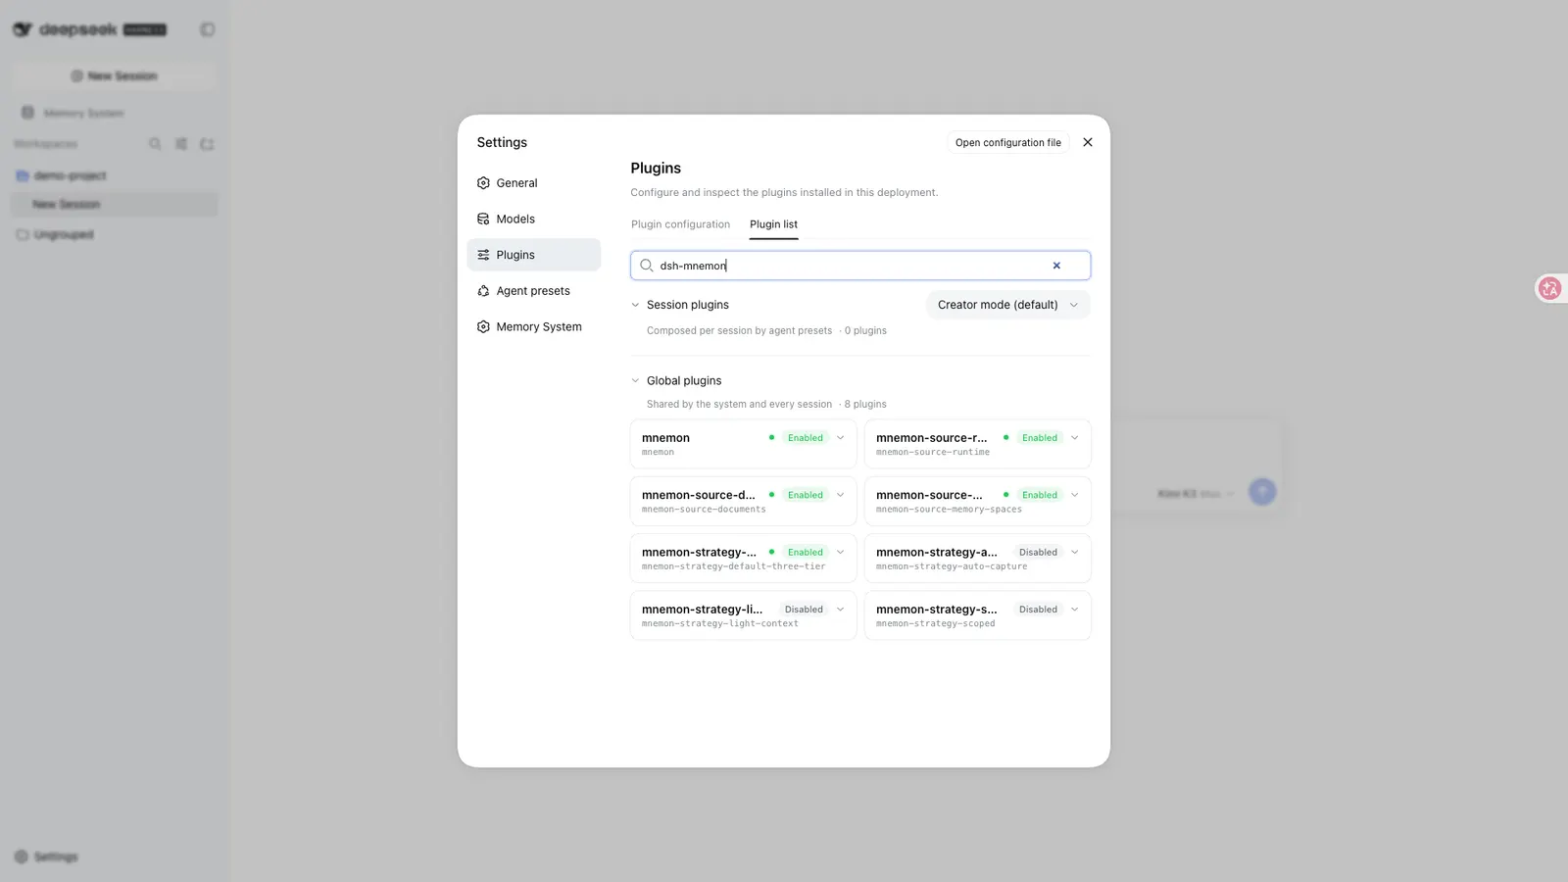Expand mnemon-strategy-scoped plugin card
Screen dimensions: 1568x882
(x=1074, y=610)
